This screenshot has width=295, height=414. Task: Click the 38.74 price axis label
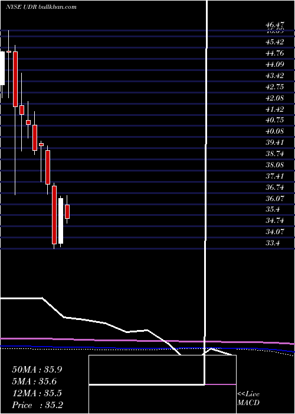(x=275, y=153)
